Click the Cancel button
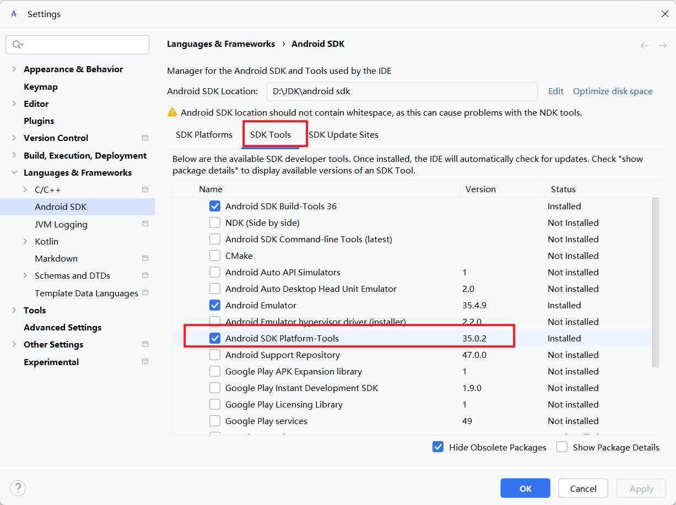 (583, 488)
